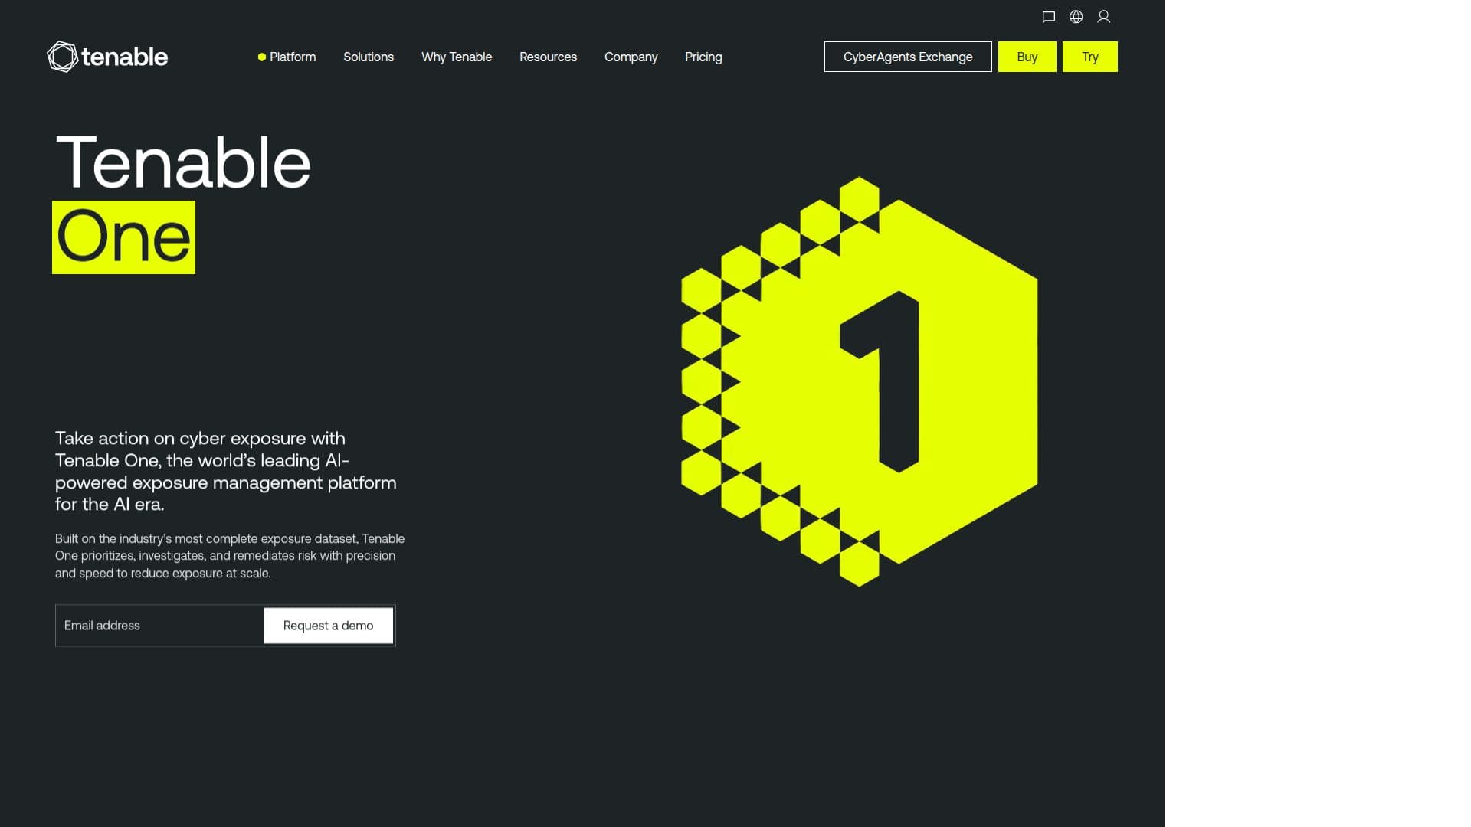Click the Request a demo button
Viewport: 1471px width, 827px height.
point(329,626)
